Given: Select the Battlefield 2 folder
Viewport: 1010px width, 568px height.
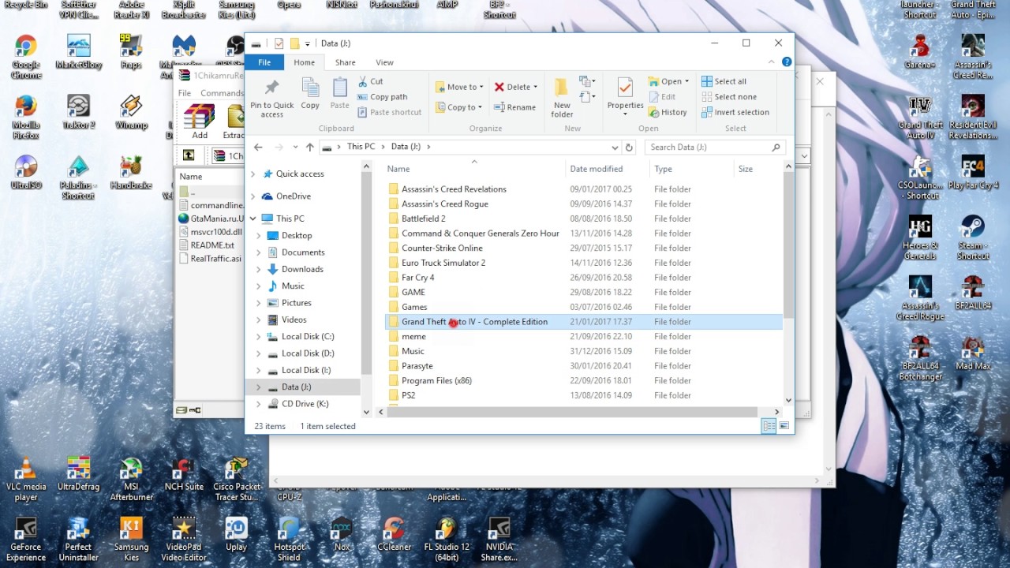Looking at the screenshot, I should coord(423,219).
